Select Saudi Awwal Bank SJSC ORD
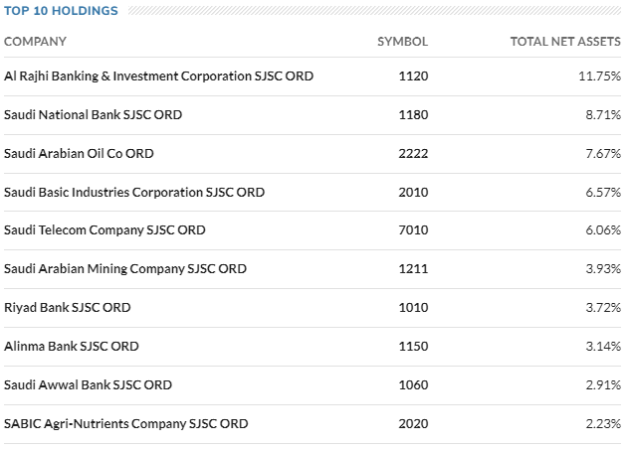628x449 pixels. pyautogui.click(x=89, y=385)
